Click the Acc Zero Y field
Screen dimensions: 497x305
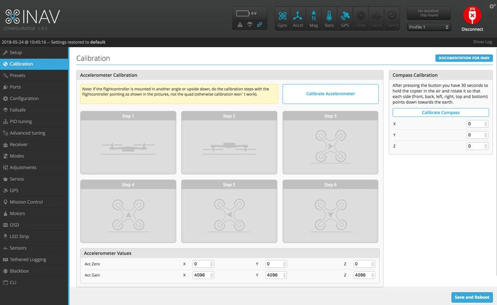tap(276, 264)
